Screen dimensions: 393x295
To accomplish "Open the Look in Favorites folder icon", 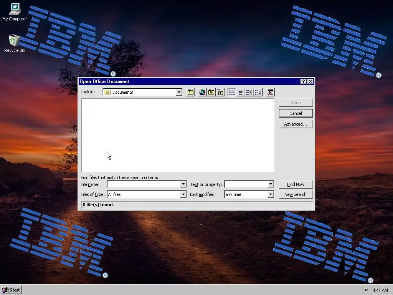I will [211, 92].
